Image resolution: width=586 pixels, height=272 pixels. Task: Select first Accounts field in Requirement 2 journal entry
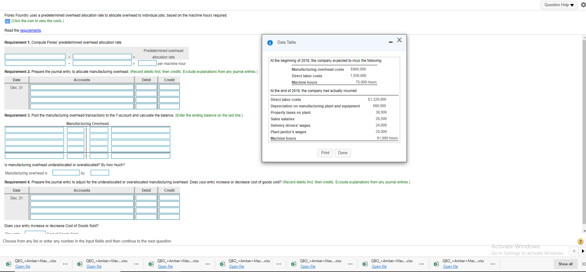(x=82, y=87)
